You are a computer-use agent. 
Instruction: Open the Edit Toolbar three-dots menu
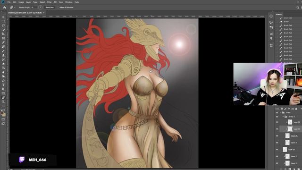pyautogui.click(x=3, y=106)
